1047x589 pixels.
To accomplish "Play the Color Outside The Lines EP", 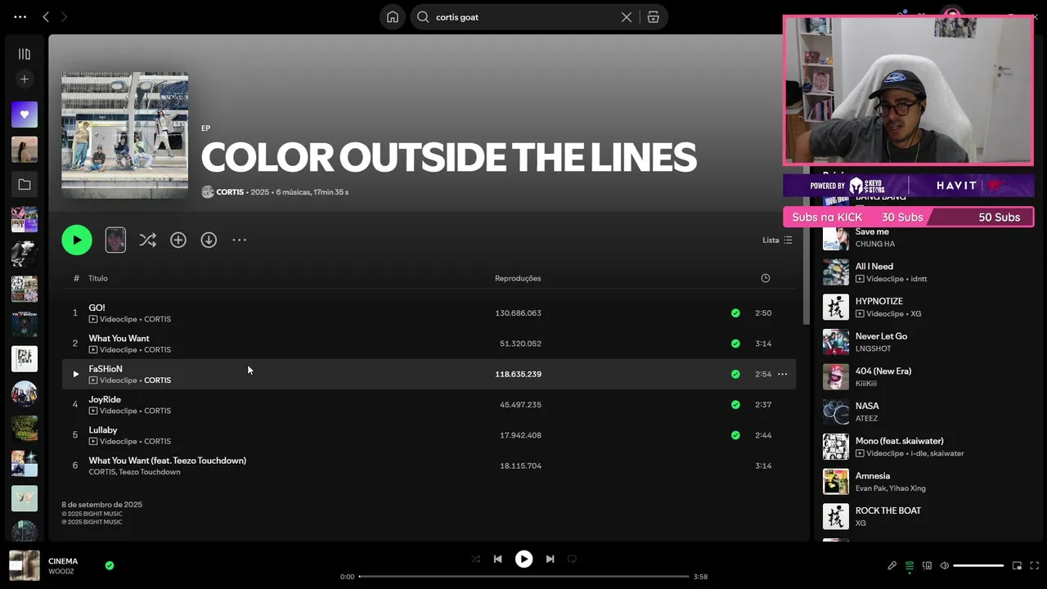I will tap(77, 240).
